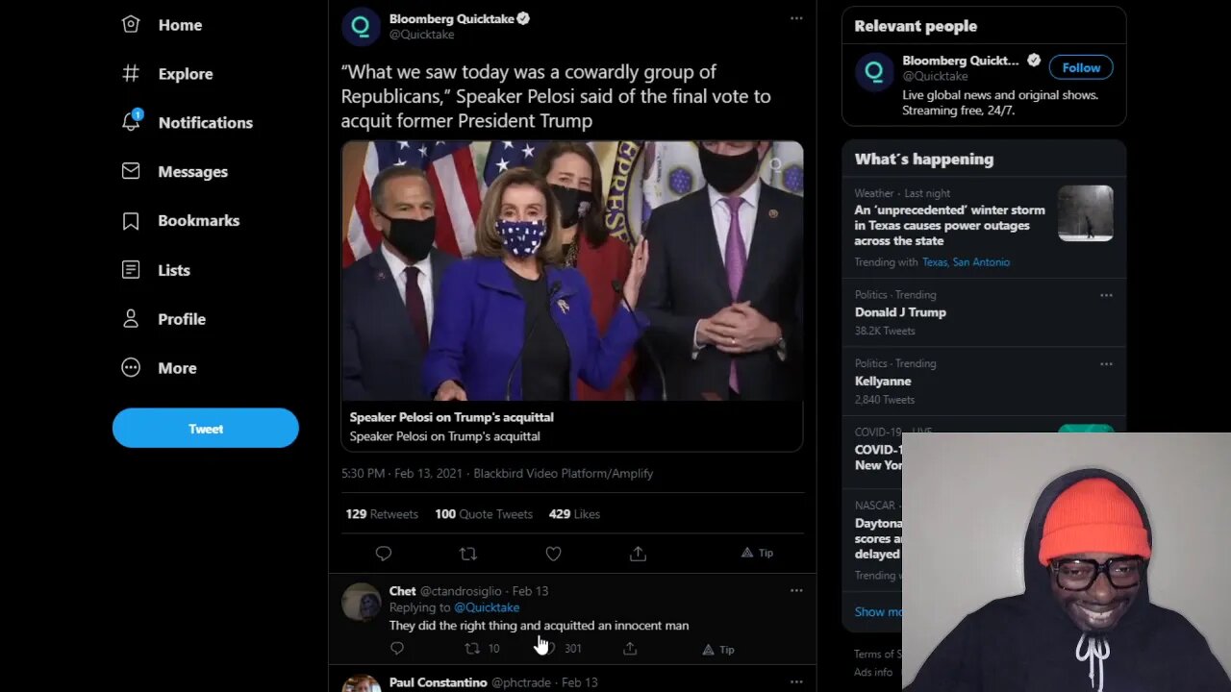
Task: Retweet the Bloomberg Quicktake tweet
Action: pos(468,554)
